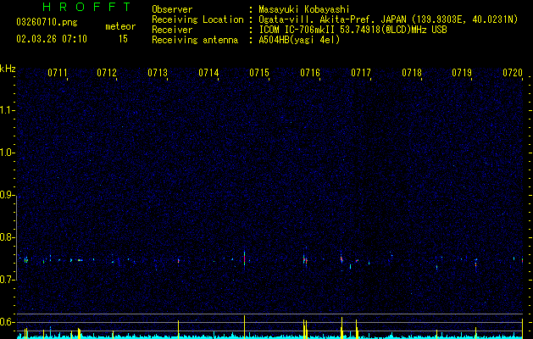This screenshot has width=533, height=339.
Task: Click the 1.1 frequency axis label
Action: [x=8, y=110]
